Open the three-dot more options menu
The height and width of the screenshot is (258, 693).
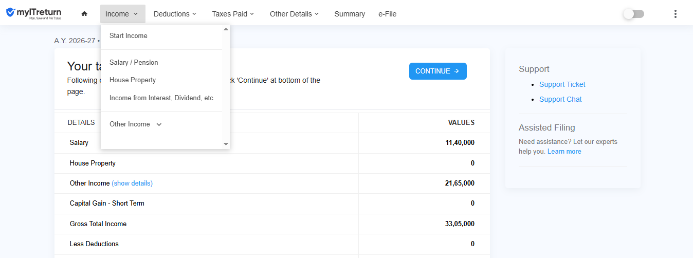pyautogui.click(x=676, y=14)
